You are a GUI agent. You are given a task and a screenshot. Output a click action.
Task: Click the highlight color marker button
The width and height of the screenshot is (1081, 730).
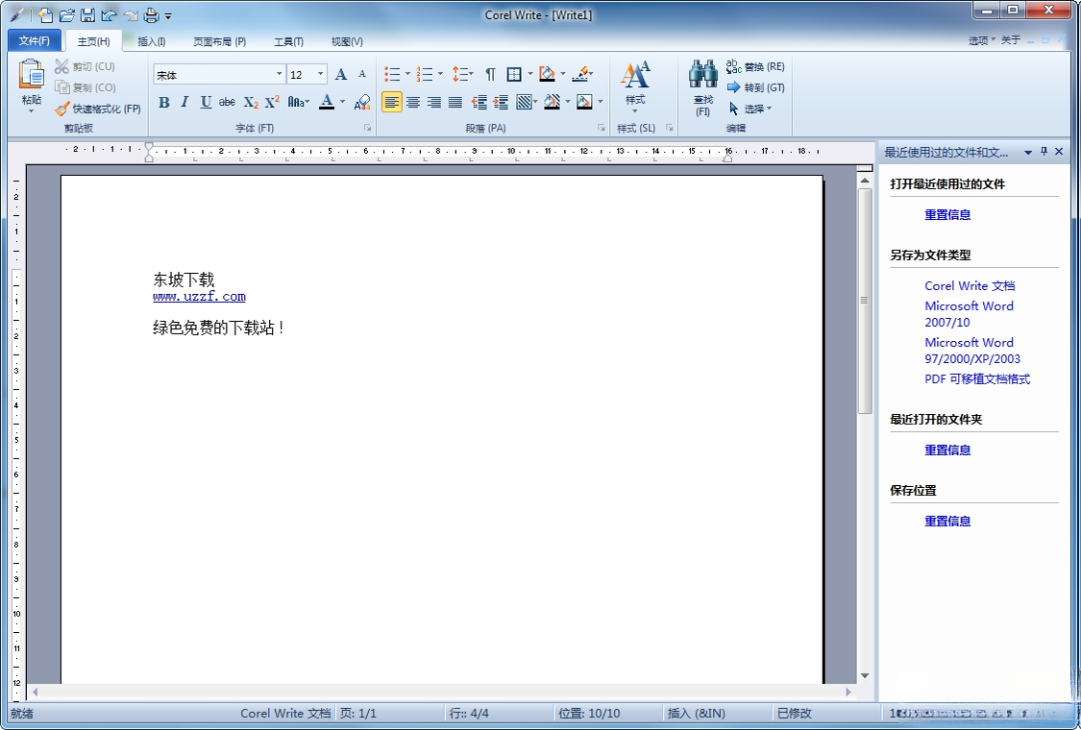coord(580,74)
